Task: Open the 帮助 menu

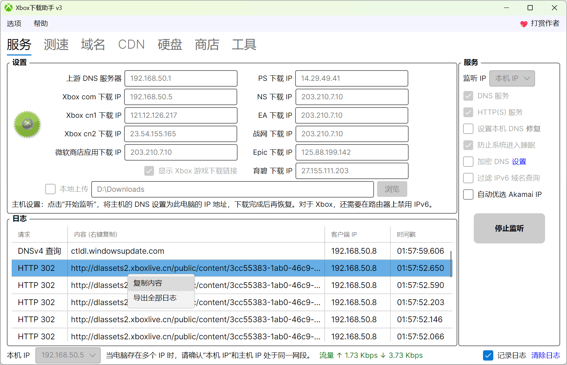Action: tap(41, 24)
